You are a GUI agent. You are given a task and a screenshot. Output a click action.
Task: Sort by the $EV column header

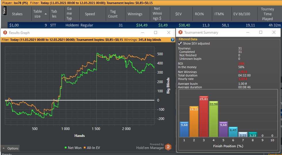(179, 14)
